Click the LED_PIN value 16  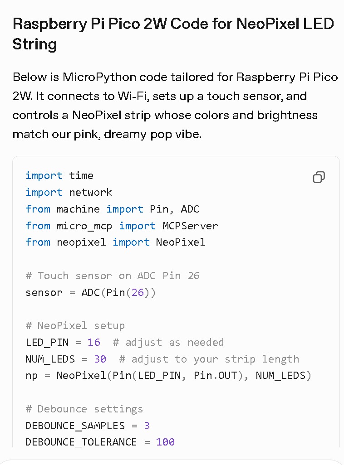point(94,343)
